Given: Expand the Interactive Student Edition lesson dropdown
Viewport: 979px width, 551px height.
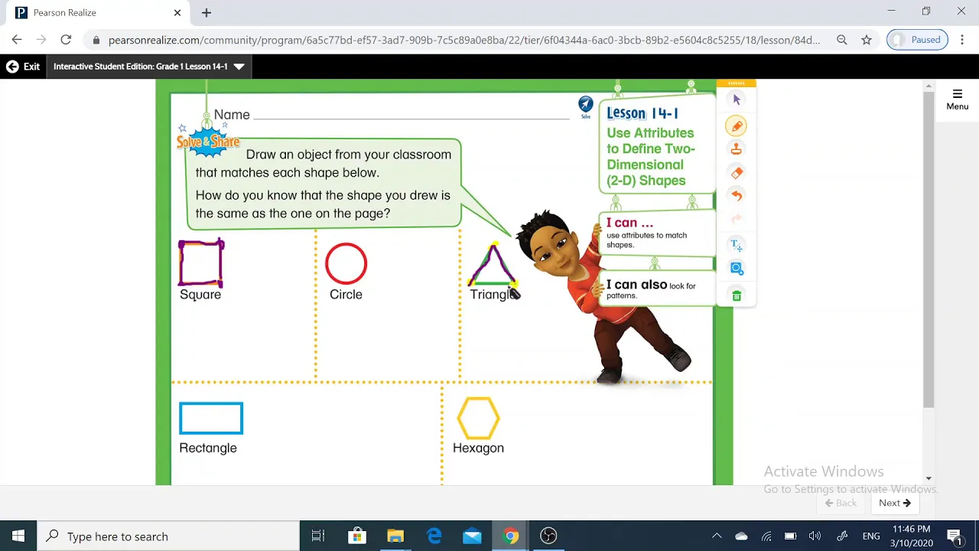Looking at the screenshot, I should pos(148,67).
